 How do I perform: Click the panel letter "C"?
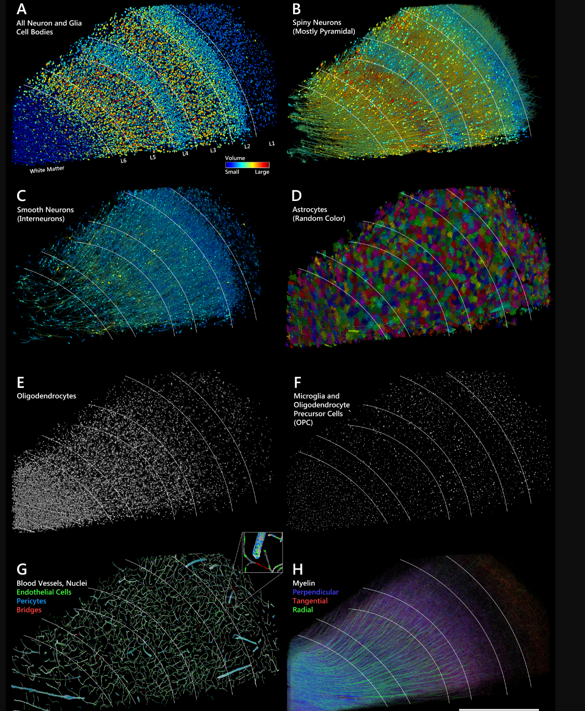(21, 196)
